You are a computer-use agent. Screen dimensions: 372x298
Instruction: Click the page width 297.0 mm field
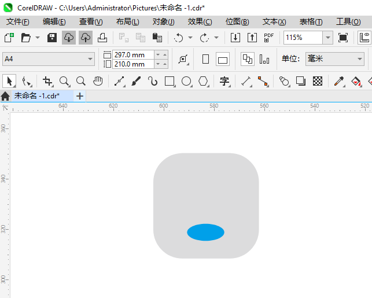click(x=133, y=55)
